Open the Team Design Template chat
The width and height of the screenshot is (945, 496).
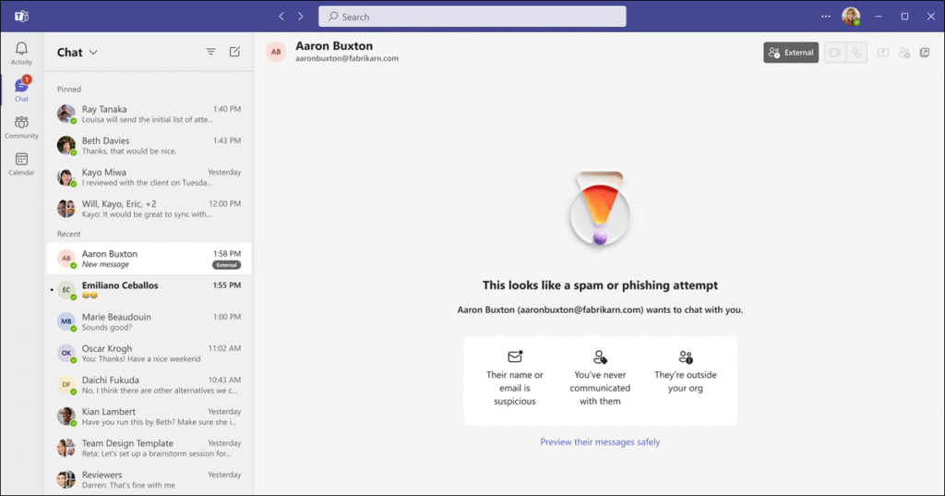coord(149,448)
